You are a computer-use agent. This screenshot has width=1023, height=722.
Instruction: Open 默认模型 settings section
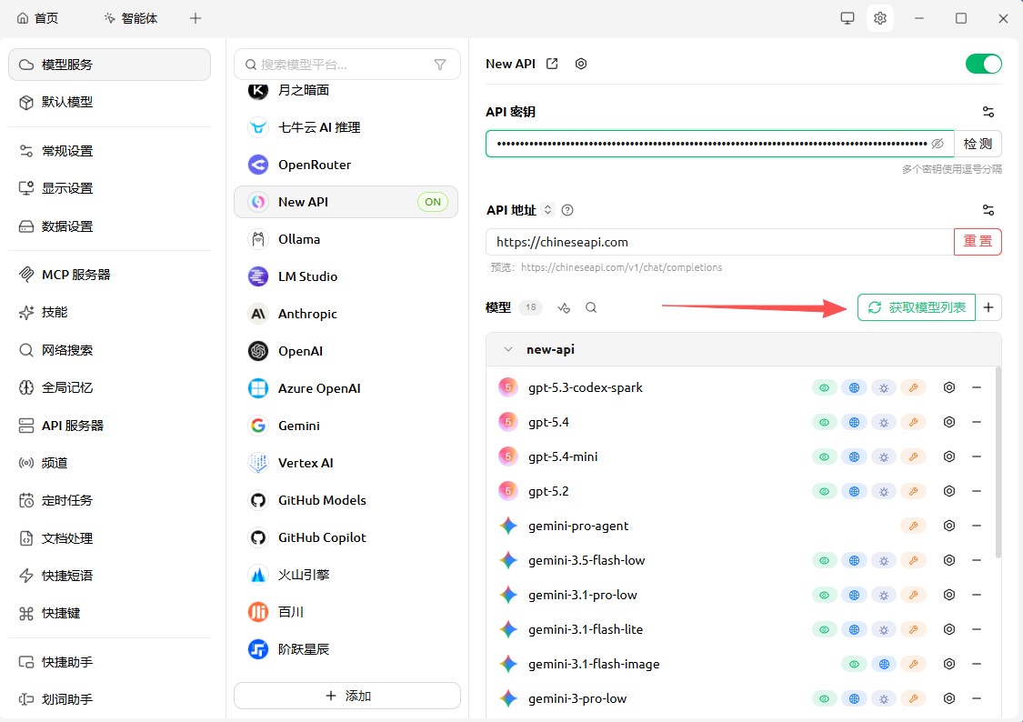[x=110, y=103]
